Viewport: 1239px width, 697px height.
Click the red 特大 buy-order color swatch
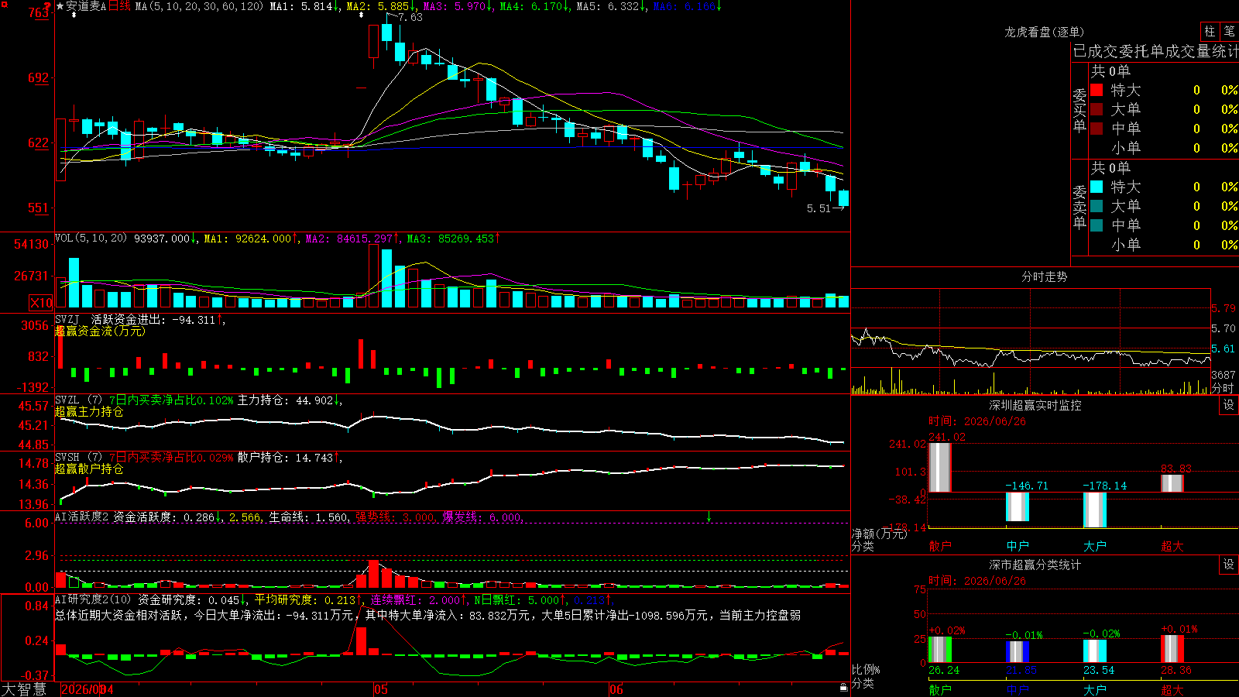click(x=1097, y=90)
